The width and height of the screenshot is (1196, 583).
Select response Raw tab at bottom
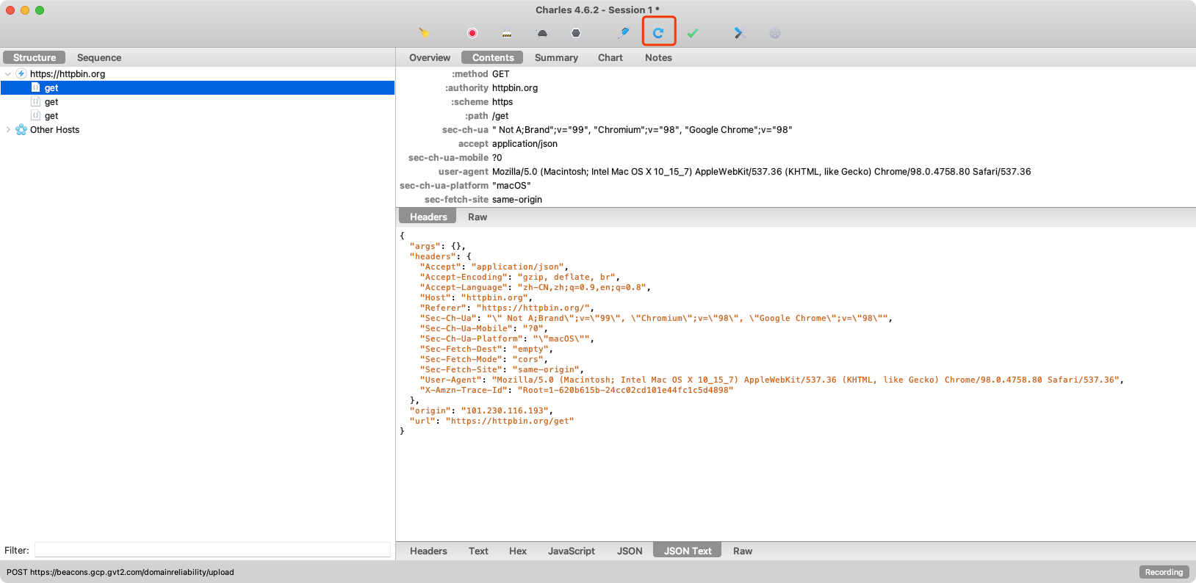tap(743, 551)
